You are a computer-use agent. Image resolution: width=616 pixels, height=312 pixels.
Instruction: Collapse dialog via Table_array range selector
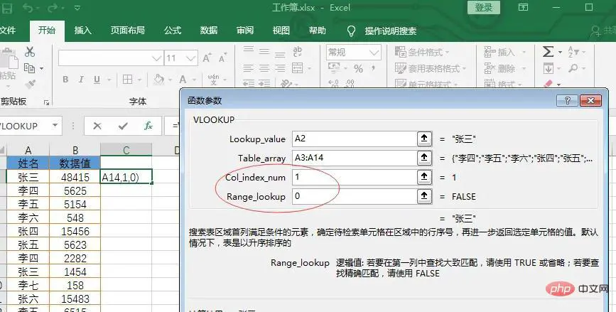424,158
